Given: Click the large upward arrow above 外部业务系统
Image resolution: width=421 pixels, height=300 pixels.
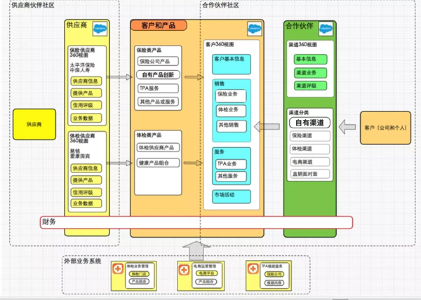Looking at the screenshot, I should (194, 248).
